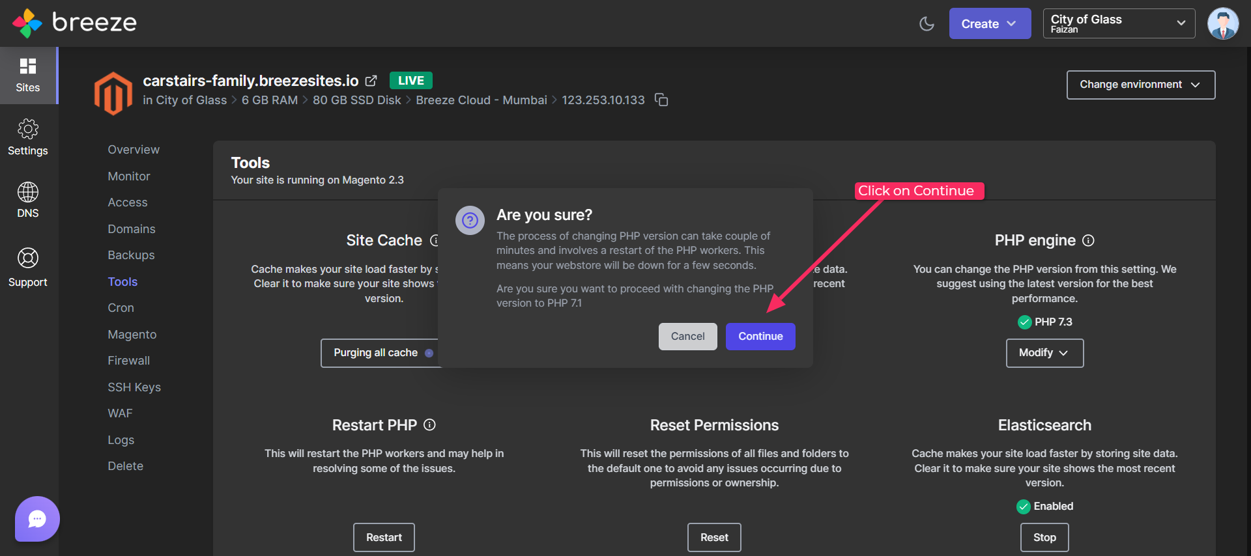Click the Tools panel heading
Viewport: 1251px width, 556px height.
point(250,163)
